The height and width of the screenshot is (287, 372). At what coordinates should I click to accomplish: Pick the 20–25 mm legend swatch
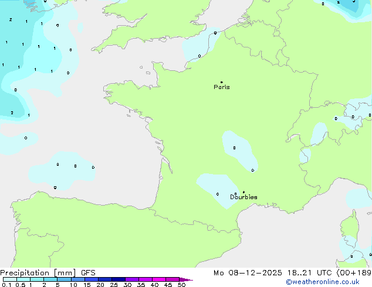pyautogui.click(x=105, y=279)
